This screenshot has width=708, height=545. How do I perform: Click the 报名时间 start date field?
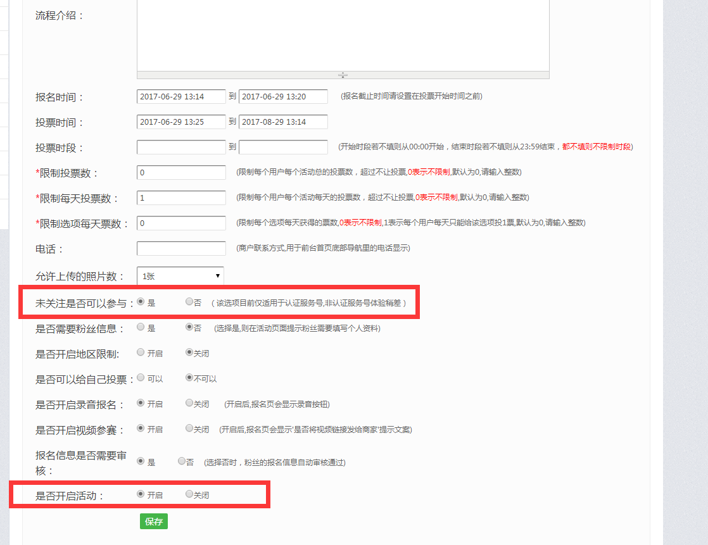coord(180,96)
